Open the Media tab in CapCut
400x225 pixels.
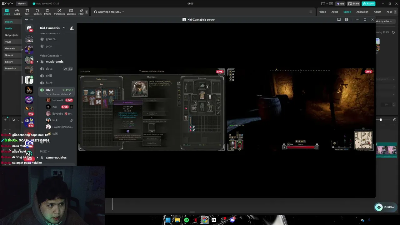7,12
